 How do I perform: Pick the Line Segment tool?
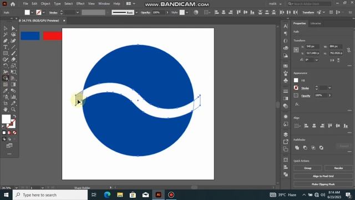(13, 47)
